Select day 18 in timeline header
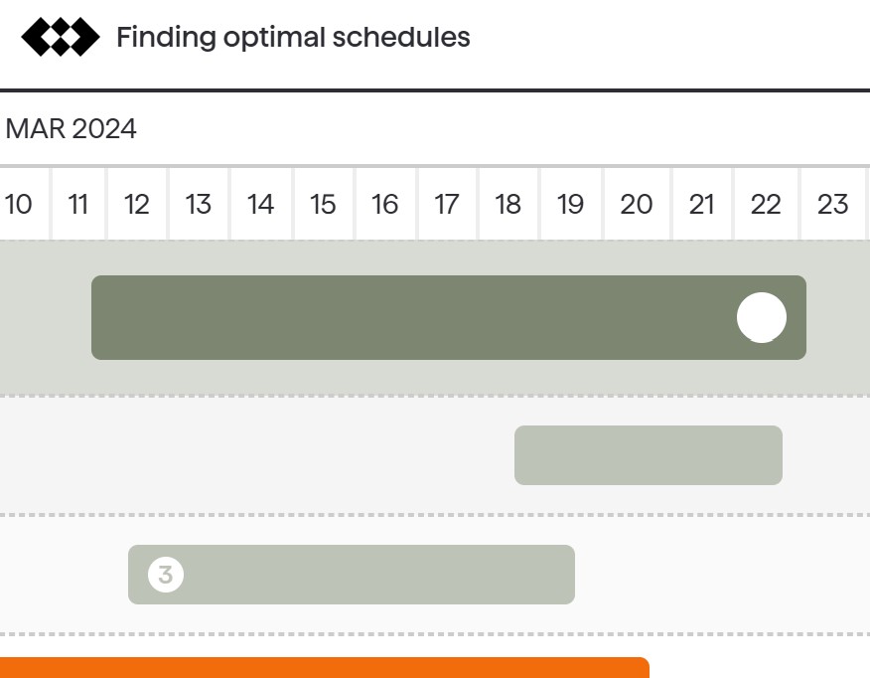Image resolution: width=870 pixels, height=678 pixels. click(x=508, y=204)
